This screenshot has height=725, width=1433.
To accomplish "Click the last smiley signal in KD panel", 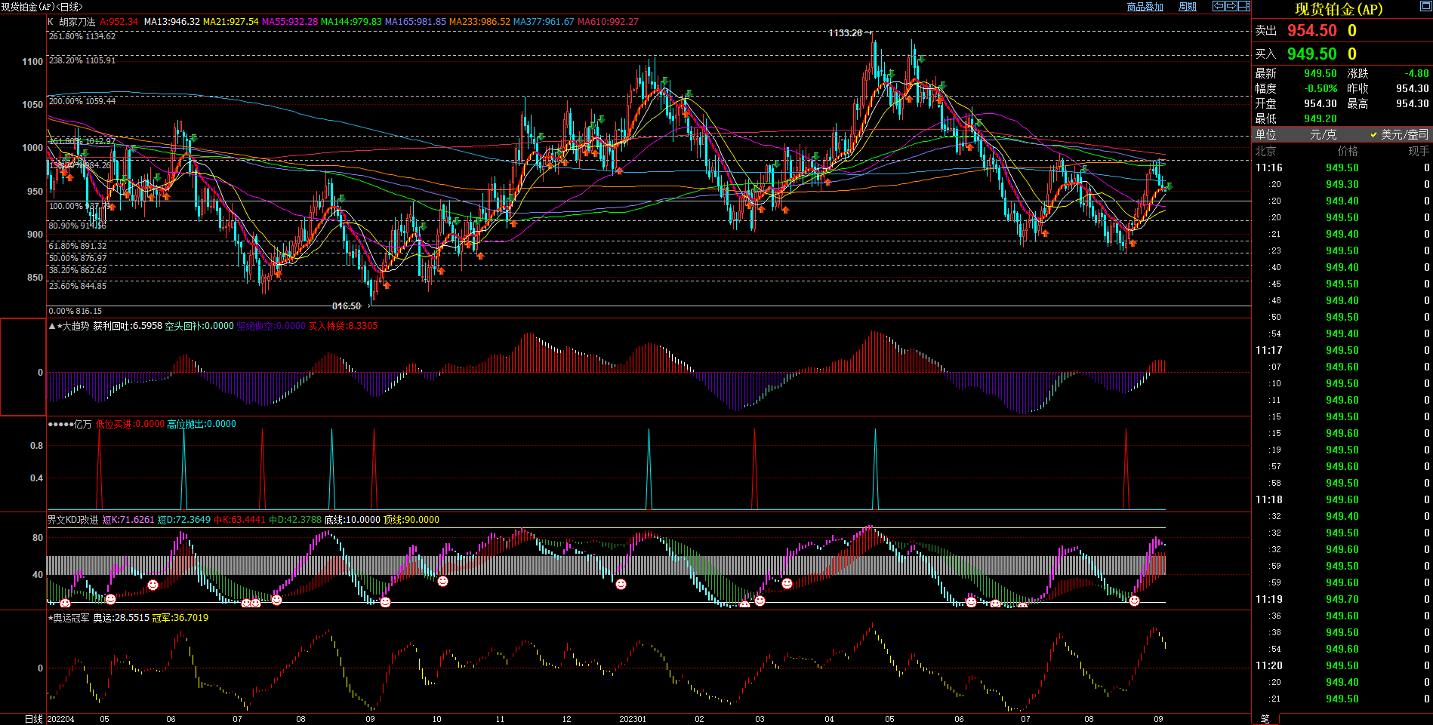I will [1134, 601].
